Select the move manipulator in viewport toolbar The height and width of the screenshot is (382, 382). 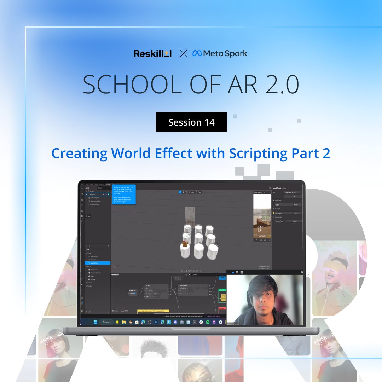180,192
